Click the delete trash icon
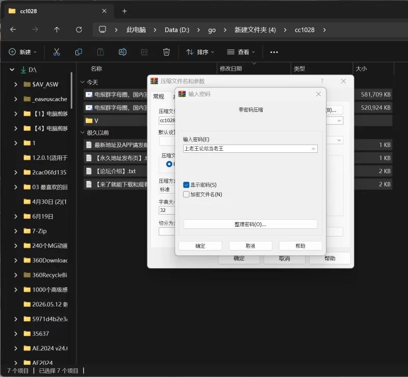The width and height of the screenshot is (408, 377). tap(166, 52)
